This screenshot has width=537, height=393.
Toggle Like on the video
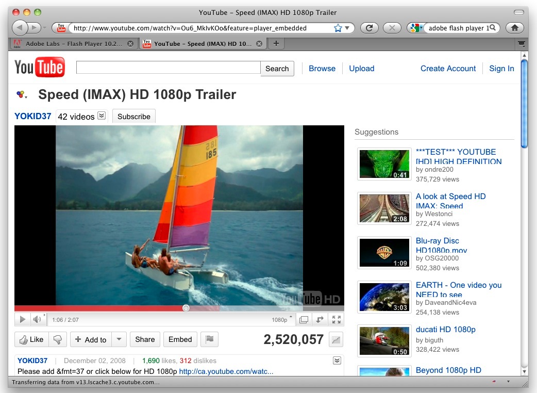32,339
